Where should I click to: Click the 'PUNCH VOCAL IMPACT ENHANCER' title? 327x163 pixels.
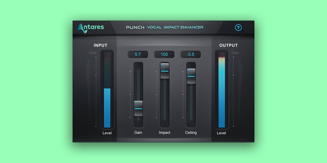coord(164,27)
